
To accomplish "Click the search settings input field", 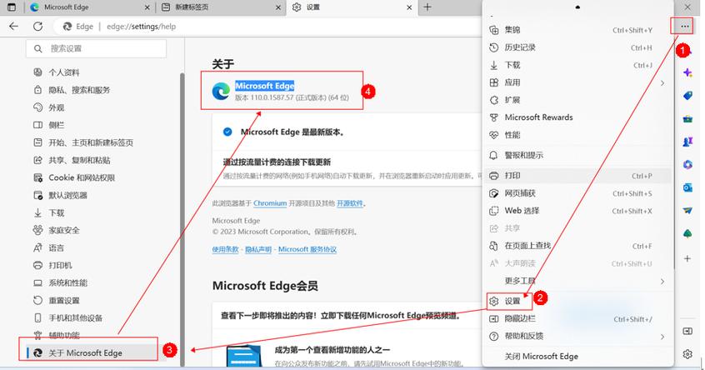I will click(x=96, y=48).
